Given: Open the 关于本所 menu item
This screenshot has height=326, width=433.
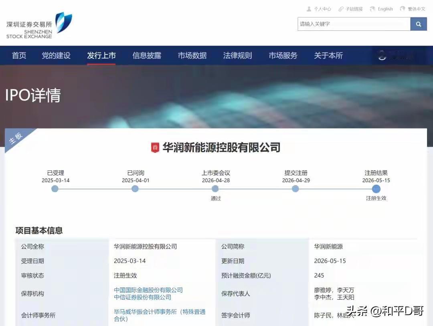Looking at the screenshot, I should point(328,55).
